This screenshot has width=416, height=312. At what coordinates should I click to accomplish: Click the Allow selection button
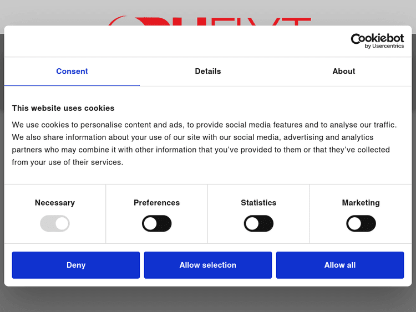pos(208,265)
